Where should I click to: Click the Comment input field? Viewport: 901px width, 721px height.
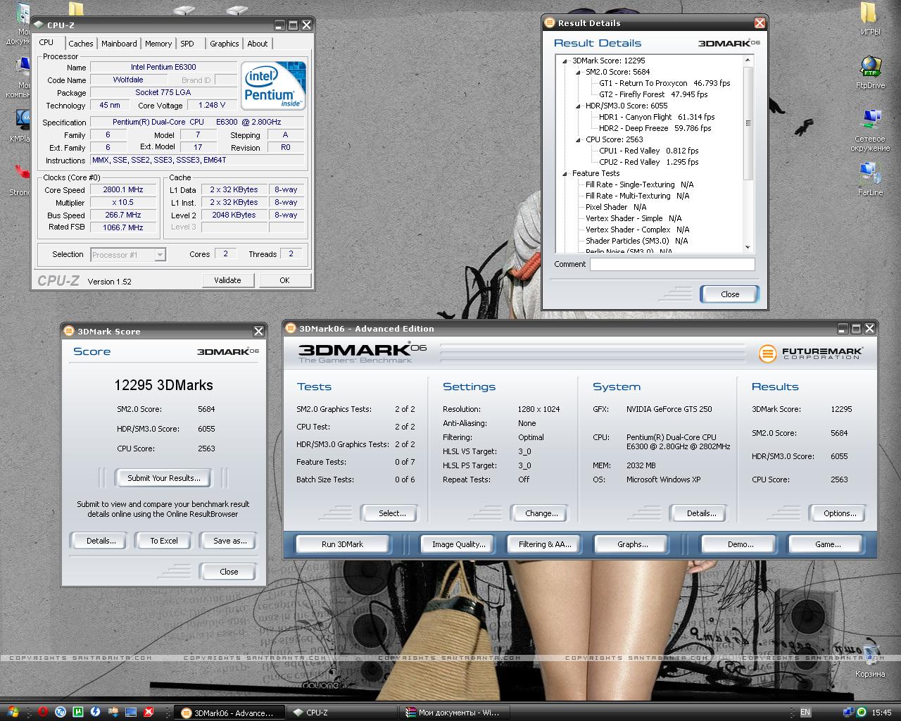(672, 265)
